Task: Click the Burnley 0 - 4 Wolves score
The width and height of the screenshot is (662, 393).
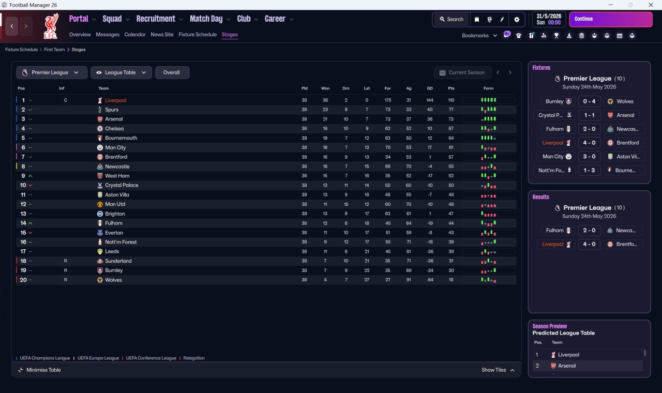Action: pos(589,101)
